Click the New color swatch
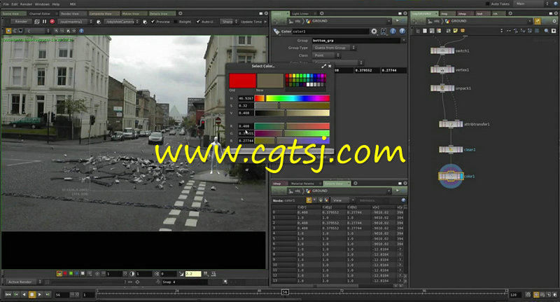 point(270,81)
